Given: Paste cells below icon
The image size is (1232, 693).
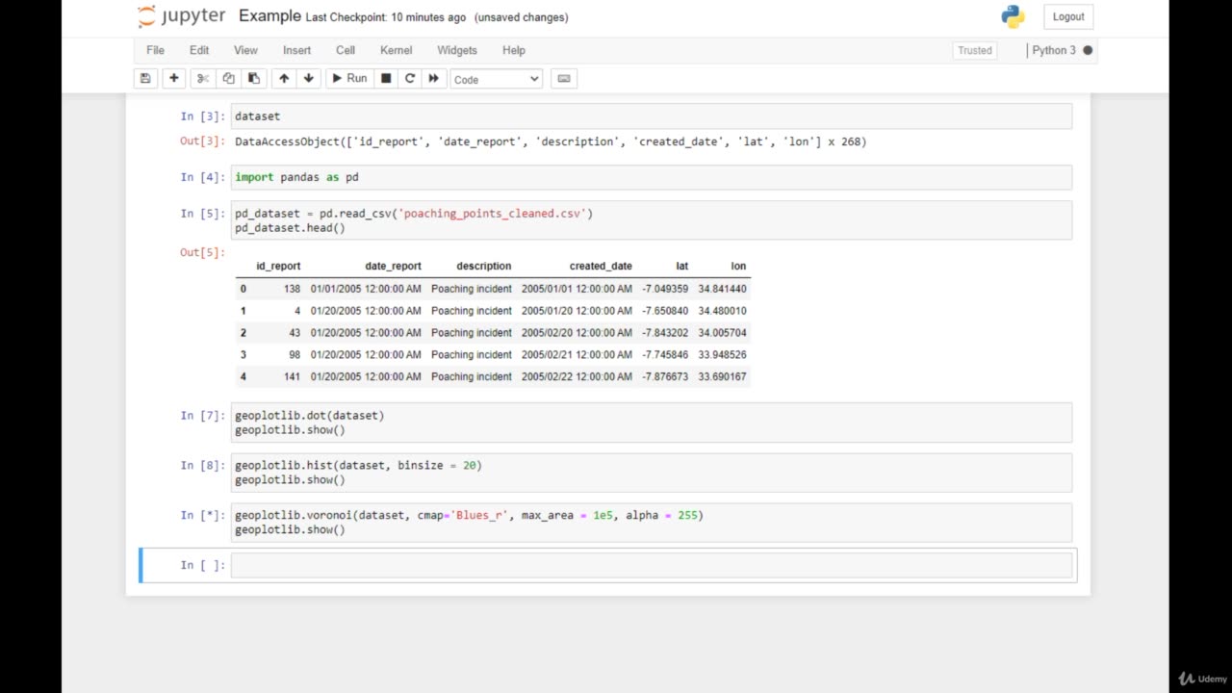Looking at the screenshot, I should point(254,79).
